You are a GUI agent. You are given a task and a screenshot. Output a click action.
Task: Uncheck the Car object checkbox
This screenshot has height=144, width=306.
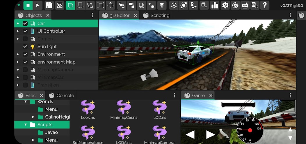pos(25,23)
